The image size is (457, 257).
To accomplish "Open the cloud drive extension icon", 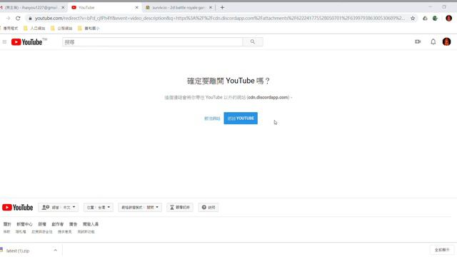I will (x=425, y=19).
